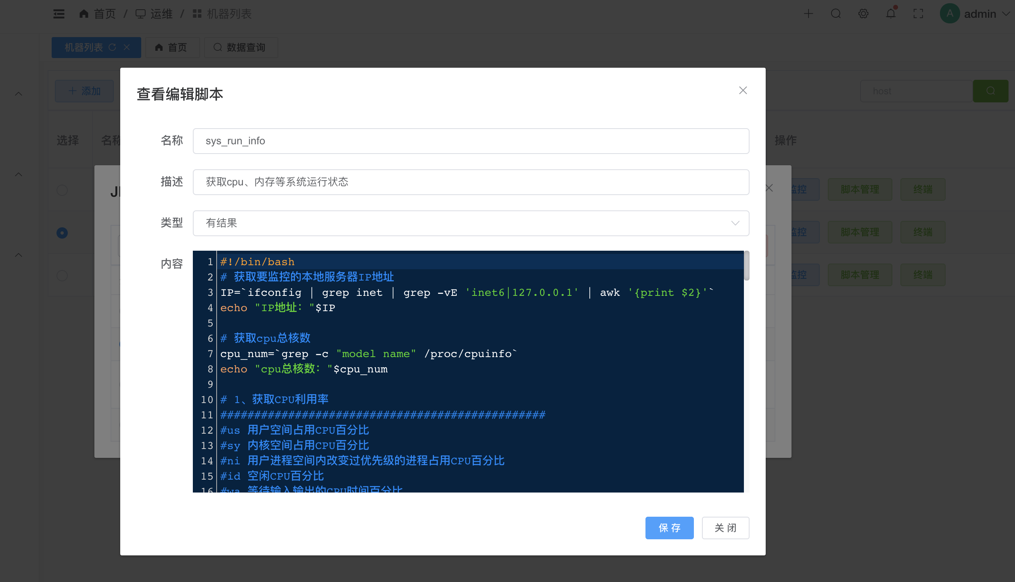Viewport: 1015px width, 582px height.
Task: Click comment '#id 空闲CPU百分比'
Action: coord(272,476)
